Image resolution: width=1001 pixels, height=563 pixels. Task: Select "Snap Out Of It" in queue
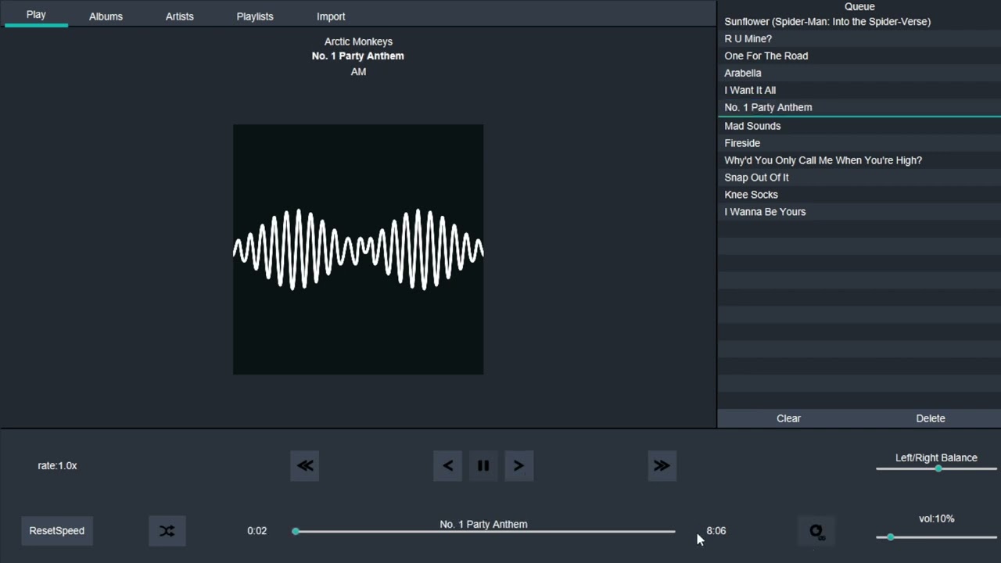click(x=859, y=178)
